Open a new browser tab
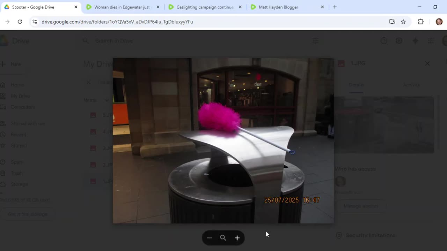This screenshot has width=447, height=251. pos(335,7)
